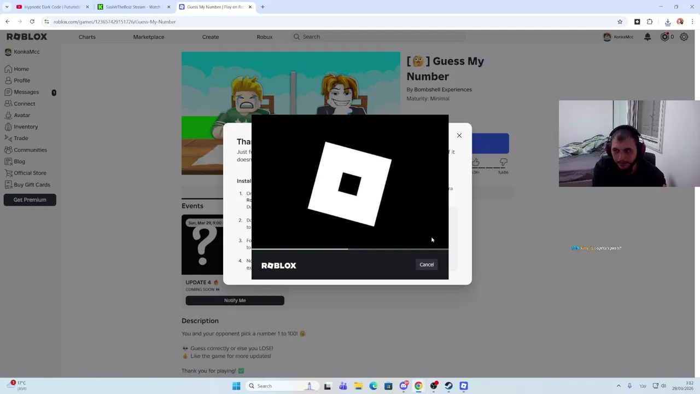Open Blog in sidebar
The image size is (700, 394).
pyautogui.click(x=19, y=161)
